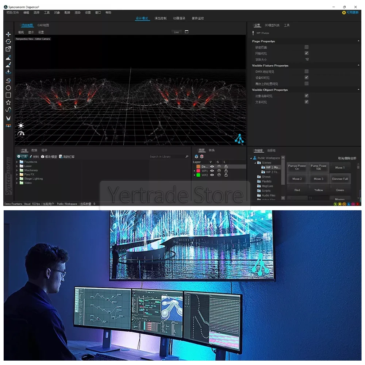This screenshot has height=365, width=365.
Task: Click the blue layers stack icon
Action: point(196,157)
